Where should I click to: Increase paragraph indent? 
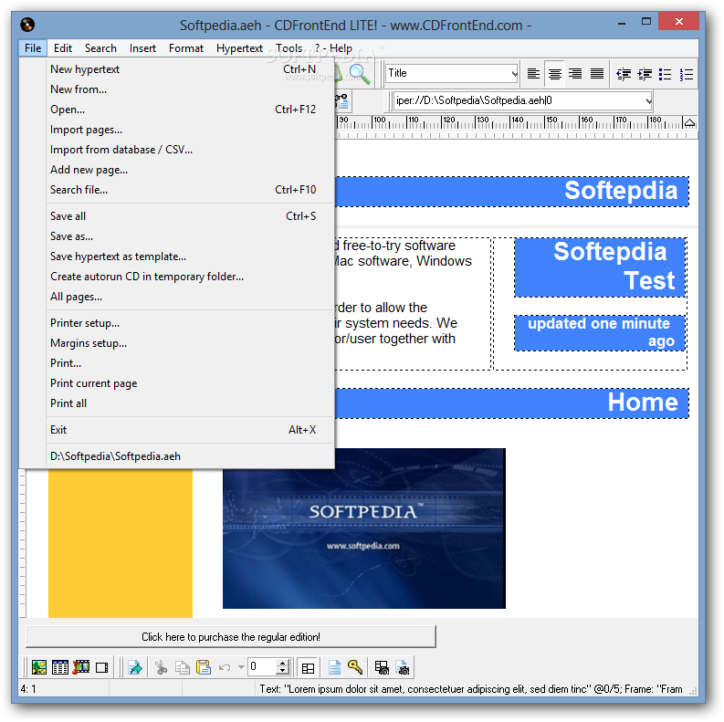point(645,74)
